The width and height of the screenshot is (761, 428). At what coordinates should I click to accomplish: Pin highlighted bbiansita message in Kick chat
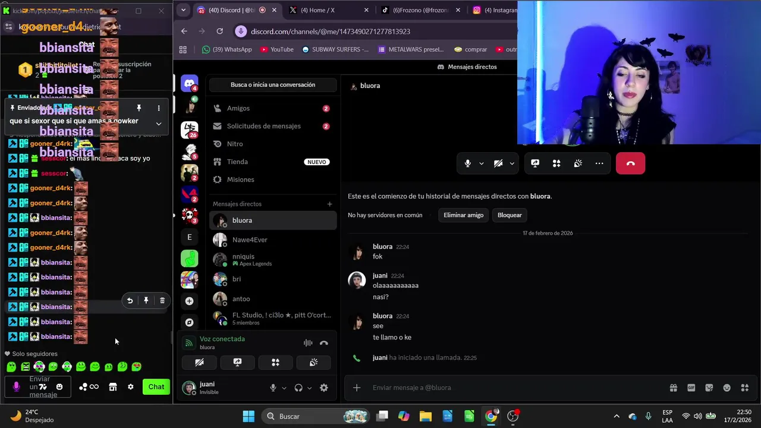pos(146,301)
